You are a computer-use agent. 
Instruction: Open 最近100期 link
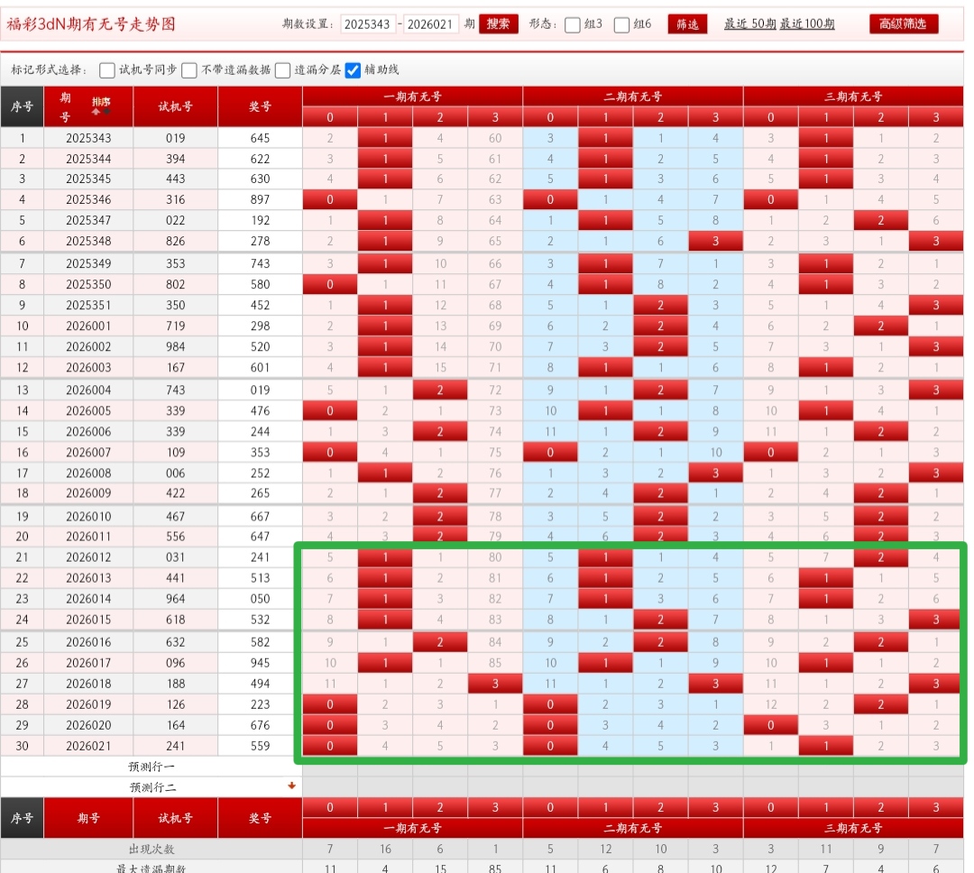(807, 23)
